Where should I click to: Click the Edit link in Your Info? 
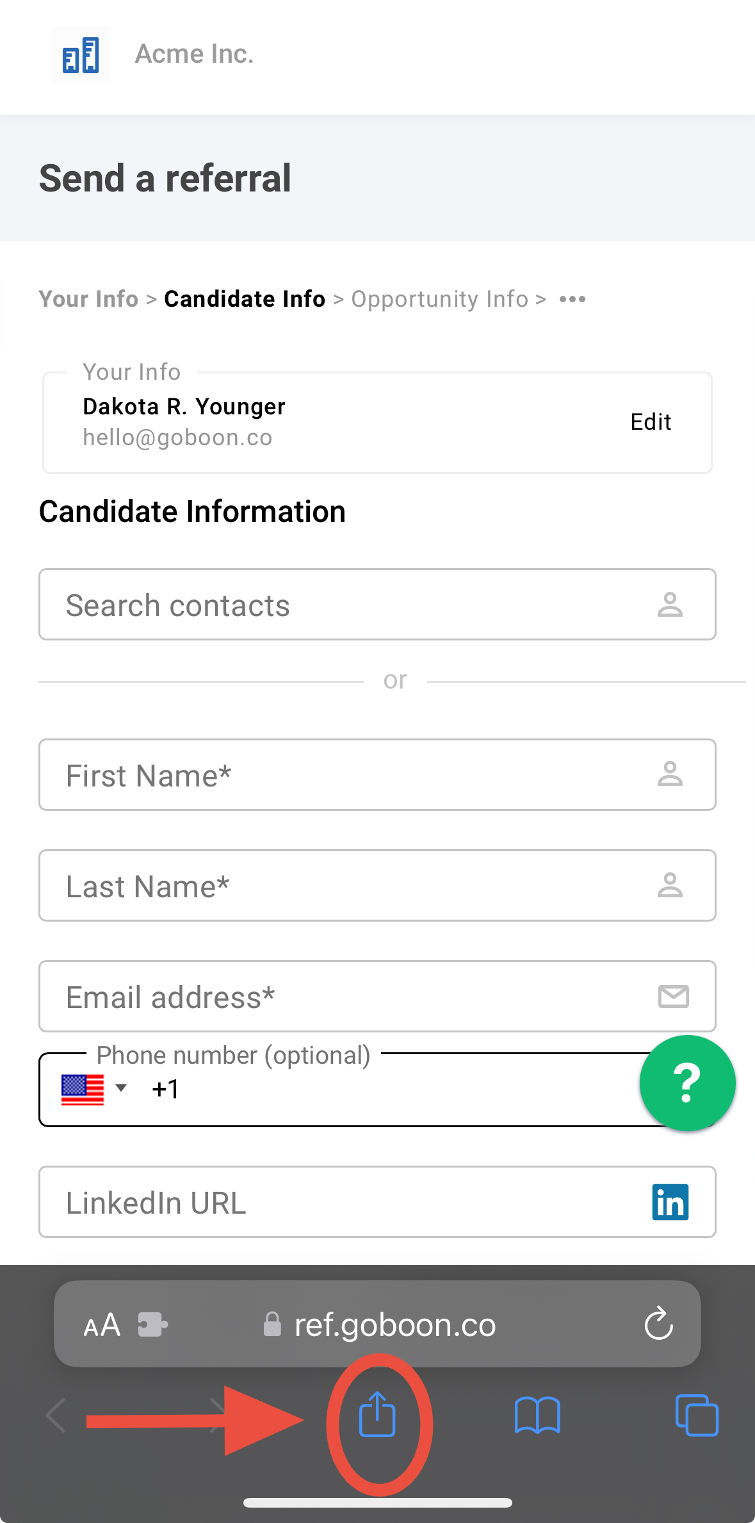(x=651, y=422)
